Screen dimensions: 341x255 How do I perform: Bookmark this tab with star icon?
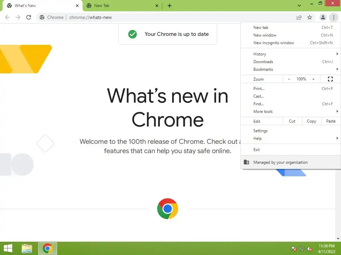310,17
